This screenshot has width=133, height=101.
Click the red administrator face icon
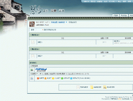[x=38, y=78]
